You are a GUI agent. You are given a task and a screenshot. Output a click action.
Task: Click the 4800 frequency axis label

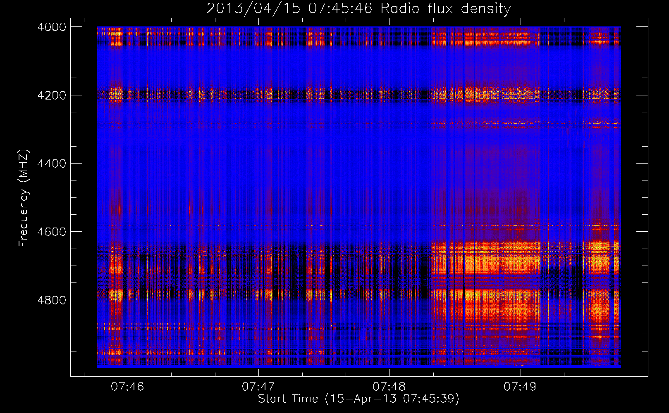(x=51, y=300)
